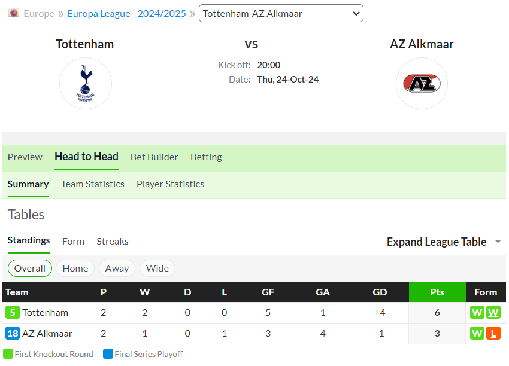This screenshot has width=509, height=366.
Task: Open the Streaks table tab
Action: 113,242
